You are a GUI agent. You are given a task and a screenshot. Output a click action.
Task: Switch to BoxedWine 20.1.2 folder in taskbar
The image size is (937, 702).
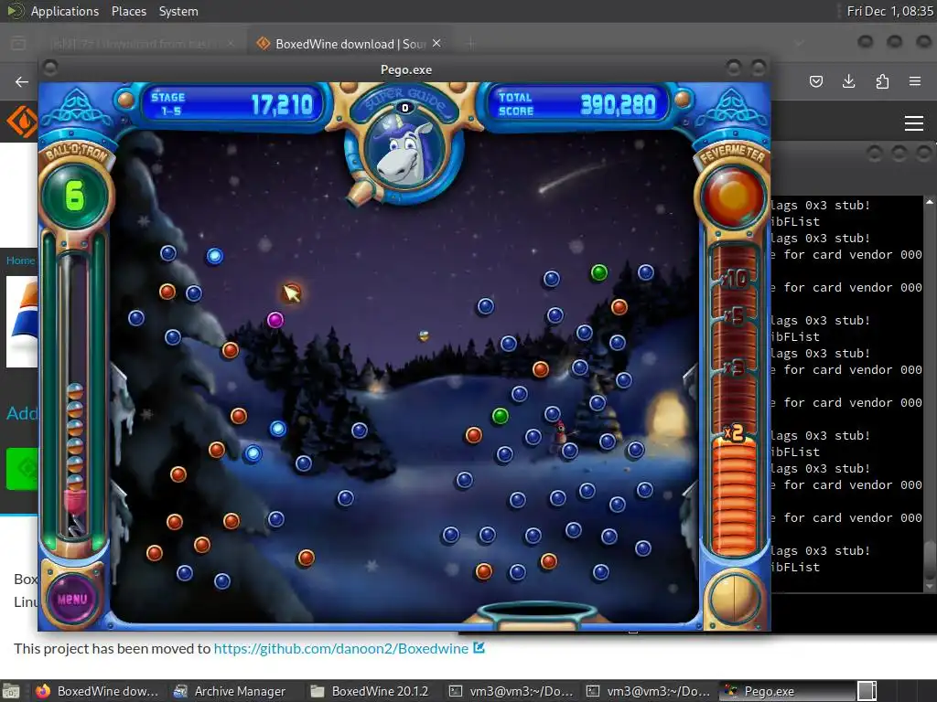pos(370,691)
